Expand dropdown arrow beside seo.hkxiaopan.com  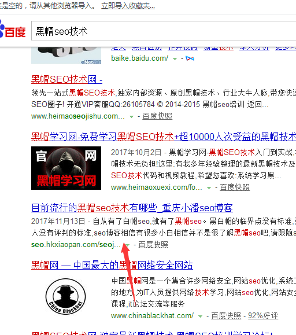(x=127, y=245)
